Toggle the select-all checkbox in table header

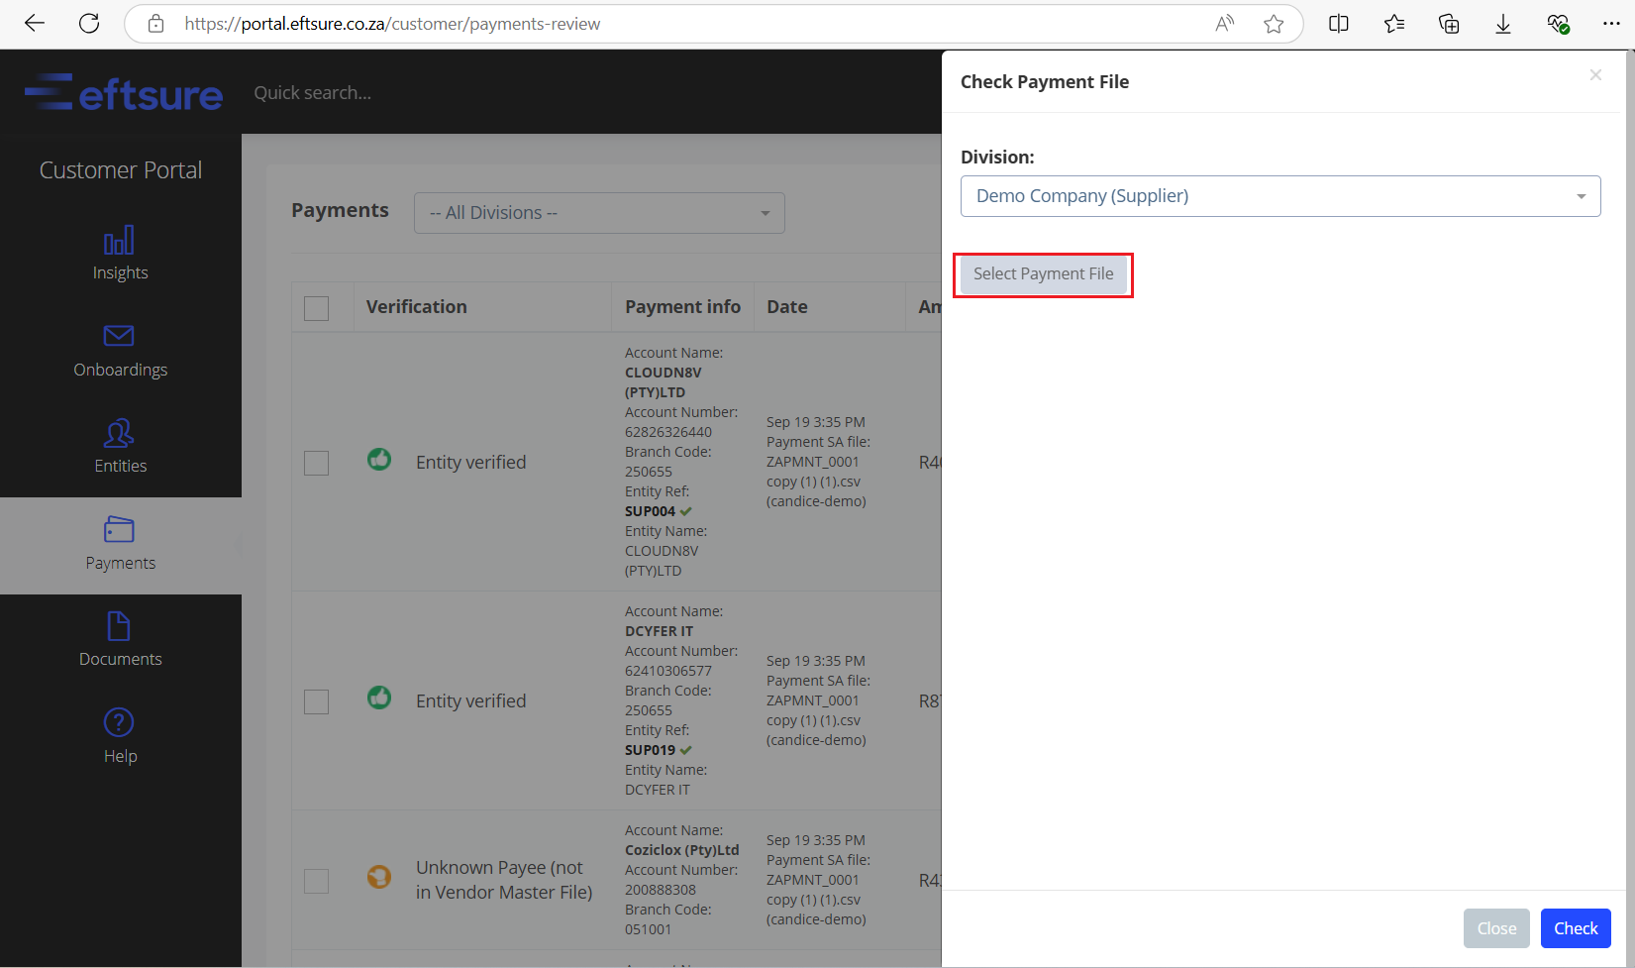click(316, 308)
